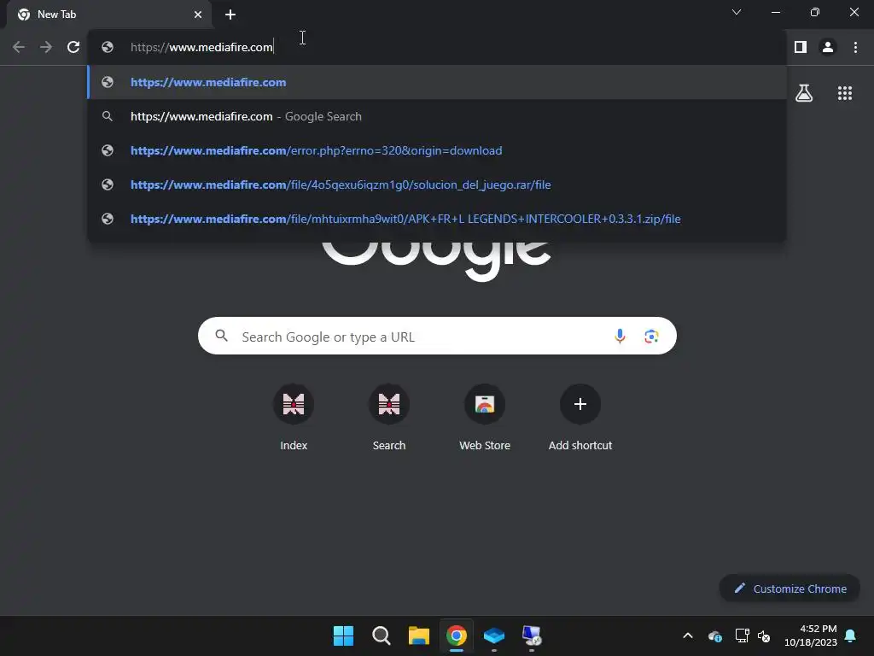The height and width of the screenshot is (656, 874).
Task: Open the tab search chevron dropdown
Action: 737,12
